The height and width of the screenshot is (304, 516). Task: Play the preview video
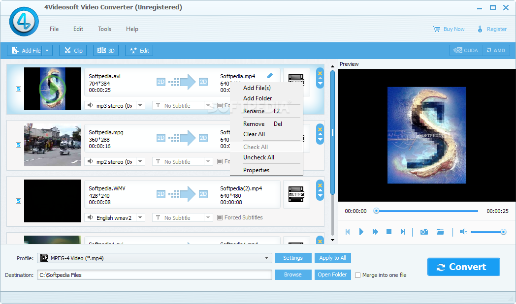pos(361,232)
